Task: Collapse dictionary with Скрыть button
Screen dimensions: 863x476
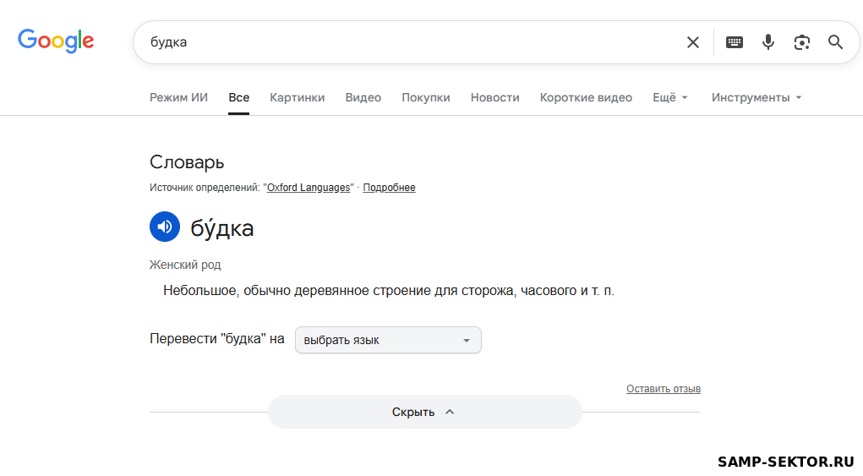Action: click(424, 412)
